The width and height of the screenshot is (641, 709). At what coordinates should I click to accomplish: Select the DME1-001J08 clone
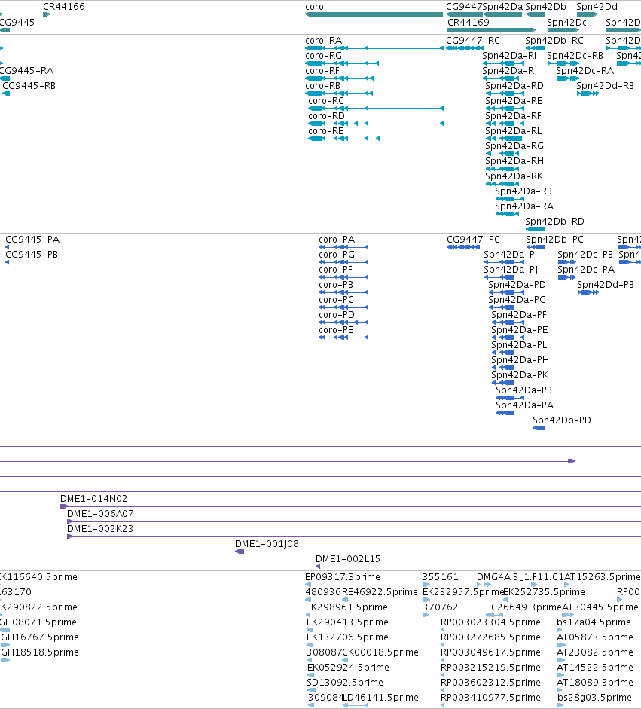point(438,552)
